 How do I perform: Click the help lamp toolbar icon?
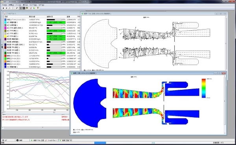38,8
